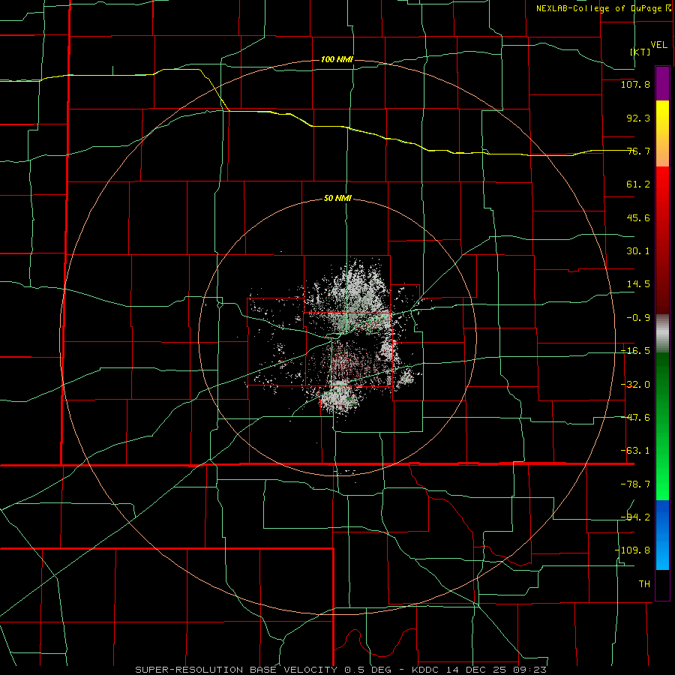Screen dimensions: 675x675
Task: Click the blue segment of velocity color bar
Action: (x=662, y=535)
